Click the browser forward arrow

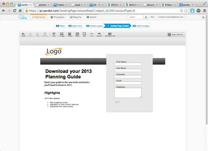pyautogui.click(x=9, y=11)
